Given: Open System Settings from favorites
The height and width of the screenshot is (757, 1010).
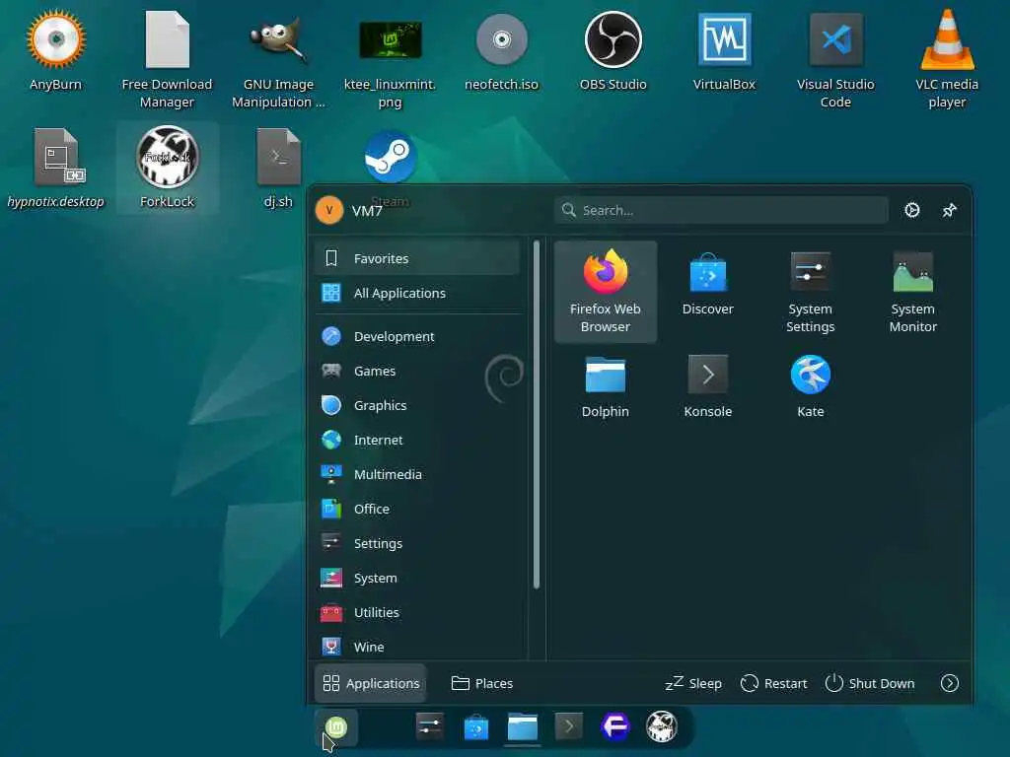Looking at the screenshot, I should click(811, 292).
